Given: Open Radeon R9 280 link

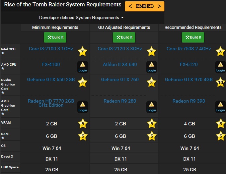Looking at the screenshot, I should click(x=120, y=101).
